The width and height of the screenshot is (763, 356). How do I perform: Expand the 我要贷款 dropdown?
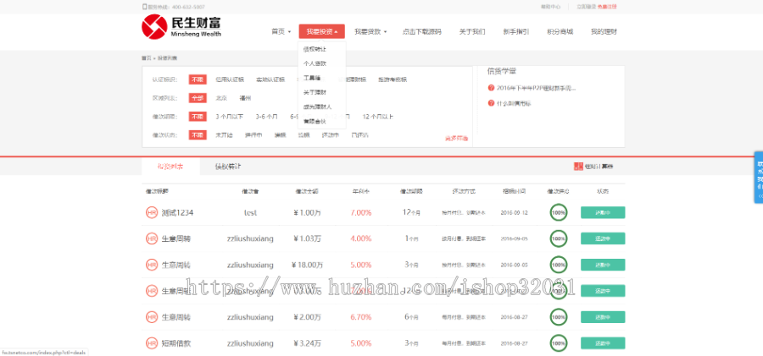[370, 31]
